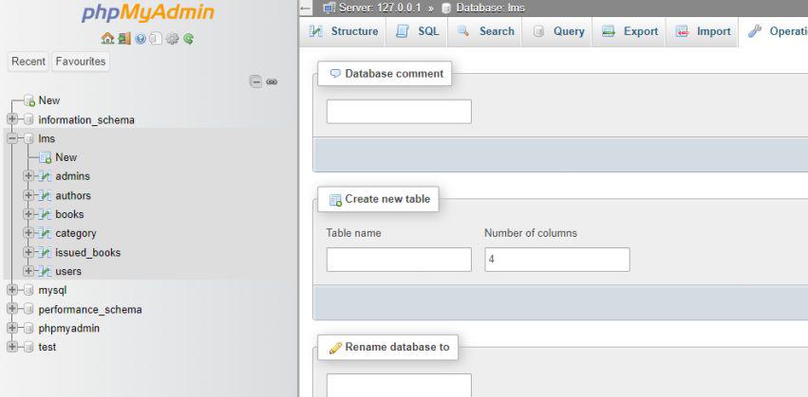This screenshot has height=397, width=808.
Task: Click the collapse all tree icon
Action: click(x=255, y=82)
